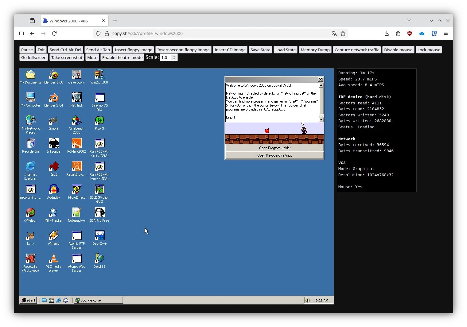This screenshot has height=327, width=467.
Task: Select the VLC media player icon
Action: (x=53, y=259)
